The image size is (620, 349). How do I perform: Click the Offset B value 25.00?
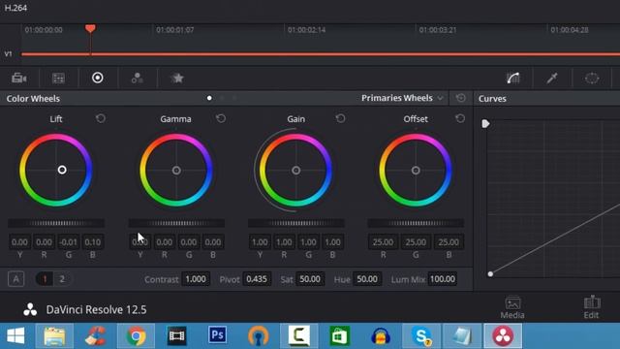[x=449, y=241]
